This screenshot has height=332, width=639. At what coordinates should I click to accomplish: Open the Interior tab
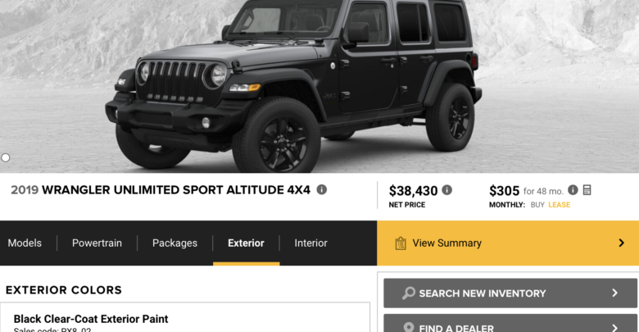311,243
